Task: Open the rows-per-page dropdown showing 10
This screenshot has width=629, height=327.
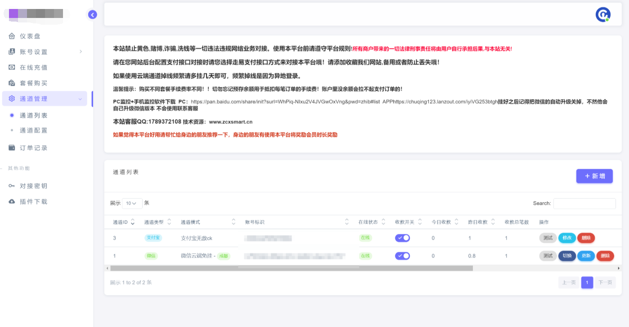Action: [x=132, y=203]
